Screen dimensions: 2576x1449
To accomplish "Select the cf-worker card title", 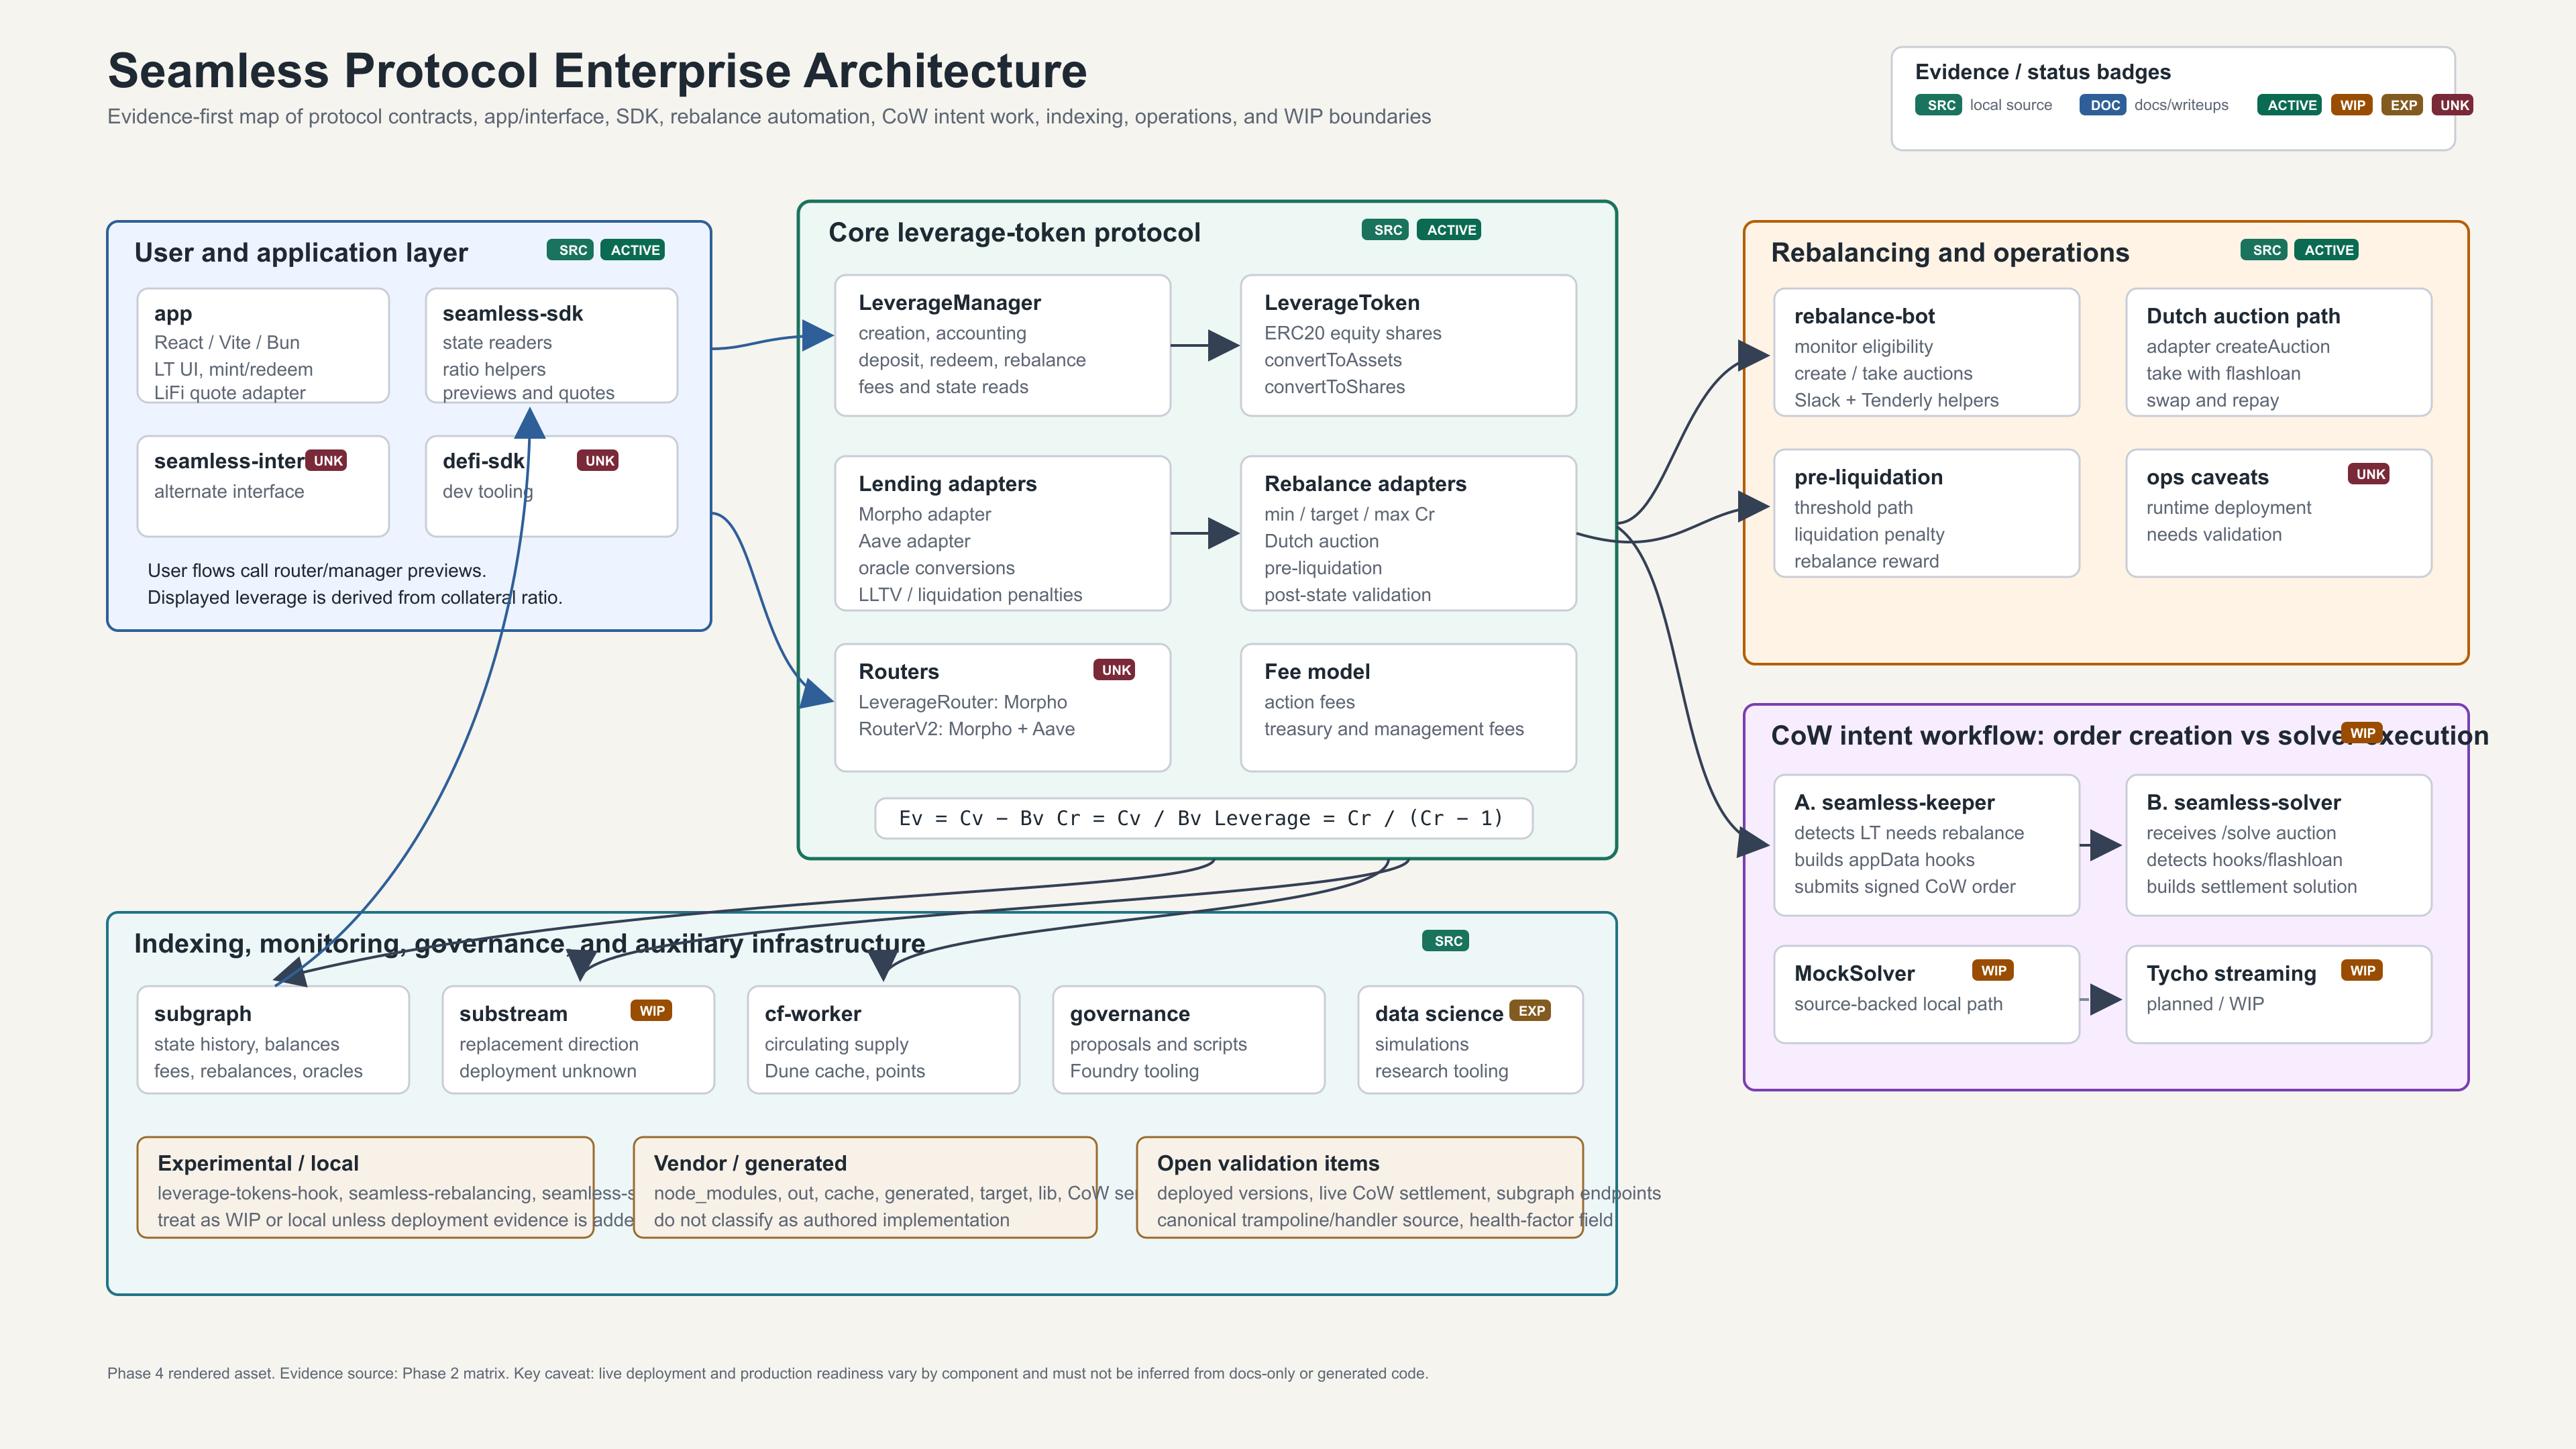I will pyautogui.click(x=813, y=1014).
